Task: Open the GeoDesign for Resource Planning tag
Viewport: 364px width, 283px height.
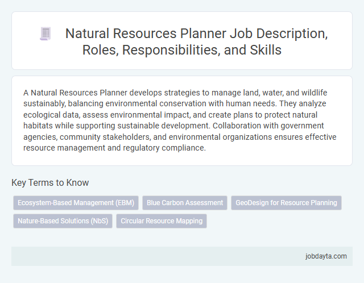Action: point(286,203)
